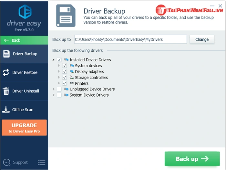226x170 pixels.
Task: Expand the Printers node
Action: [59, 83]
